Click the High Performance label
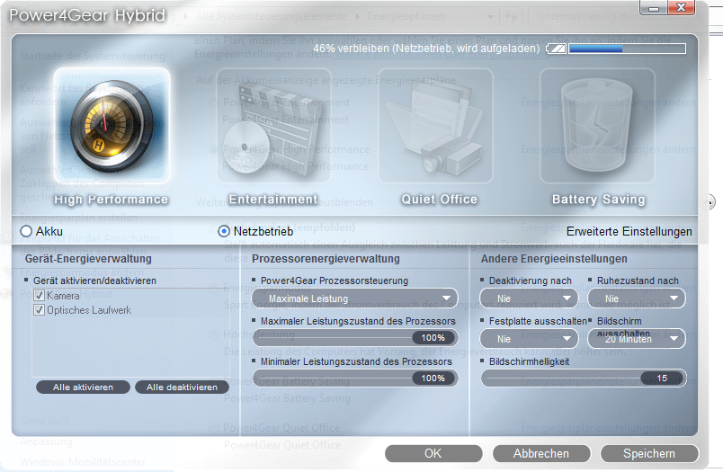This screenshot has height=472, width=723. [112, 200]
